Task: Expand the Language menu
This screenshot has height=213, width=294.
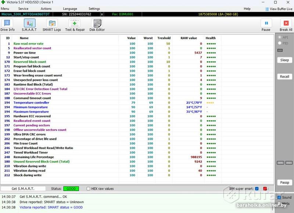Action: pyautogui.click(x=70, y=8)
